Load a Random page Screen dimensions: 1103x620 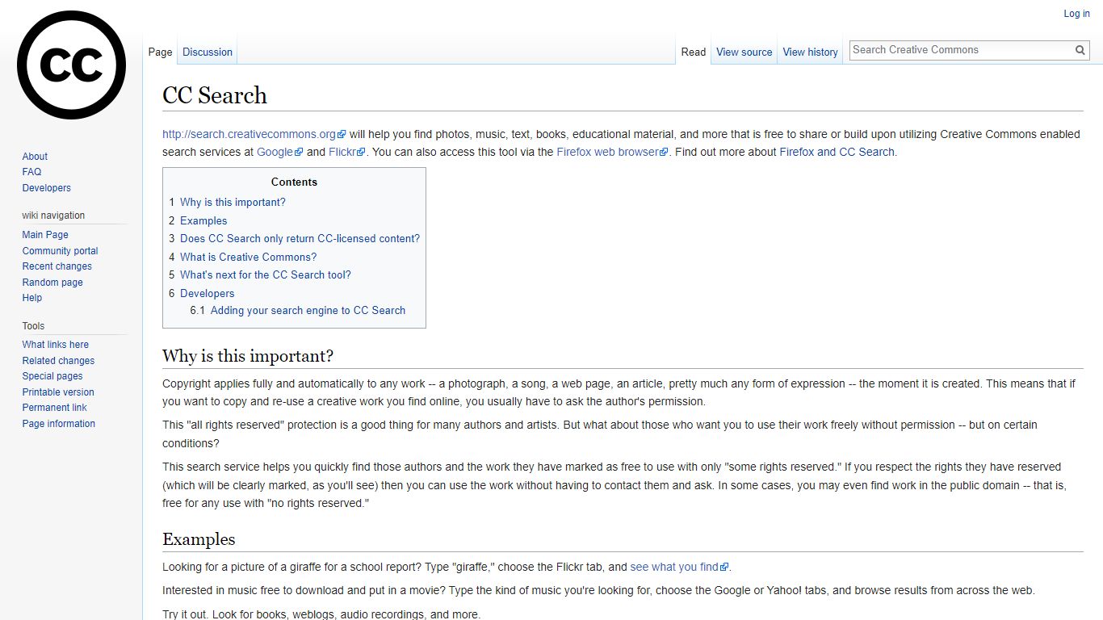point(52,283)
